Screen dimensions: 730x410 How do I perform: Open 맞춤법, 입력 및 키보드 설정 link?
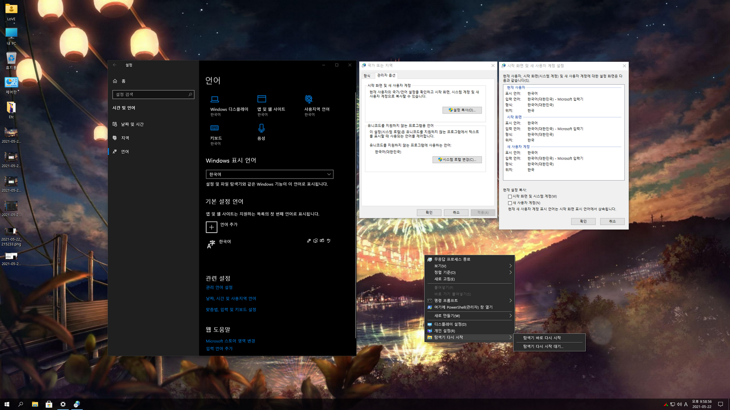[x=231, y=310]
